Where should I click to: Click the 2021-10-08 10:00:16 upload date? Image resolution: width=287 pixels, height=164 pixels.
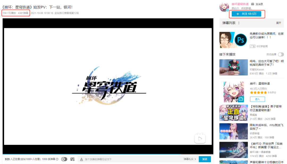[42, 13]
